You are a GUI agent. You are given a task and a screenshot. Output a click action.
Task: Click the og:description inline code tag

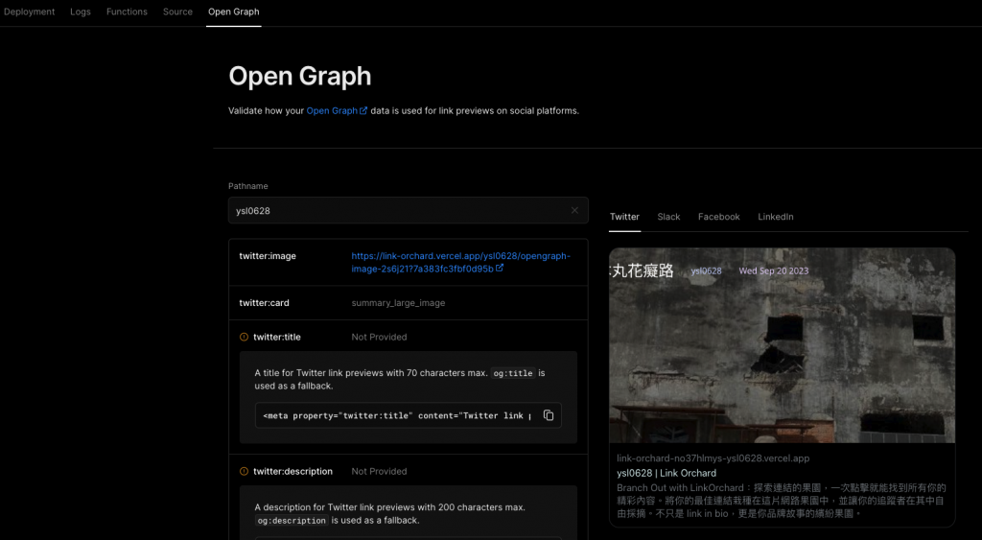click(x=292, y=521)
